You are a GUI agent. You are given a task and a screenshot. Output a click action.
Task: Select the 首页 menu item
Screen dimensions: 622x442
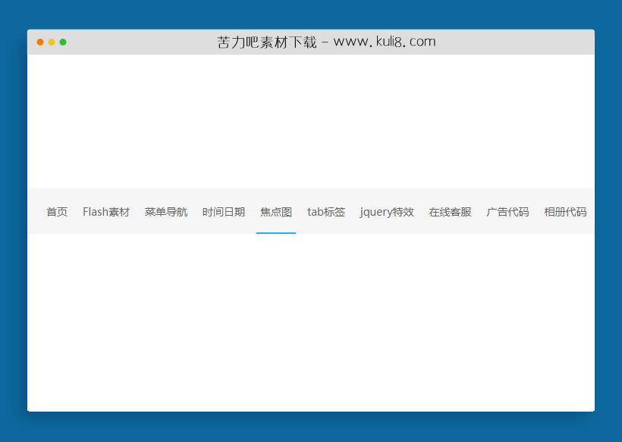[56, 212]
